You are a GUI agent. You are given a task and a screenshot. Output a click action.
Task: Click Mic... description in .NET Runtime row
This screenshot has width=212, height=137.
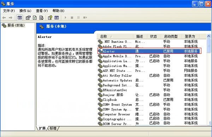tap(140, 42)
